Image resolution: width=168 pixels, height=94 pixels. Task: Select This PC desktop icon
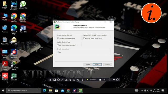pos(5,17)
